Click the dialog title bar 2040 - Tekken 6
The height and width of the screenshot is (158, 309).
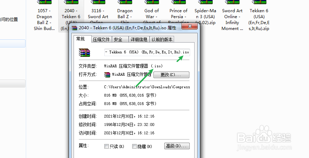pos(127,28)
